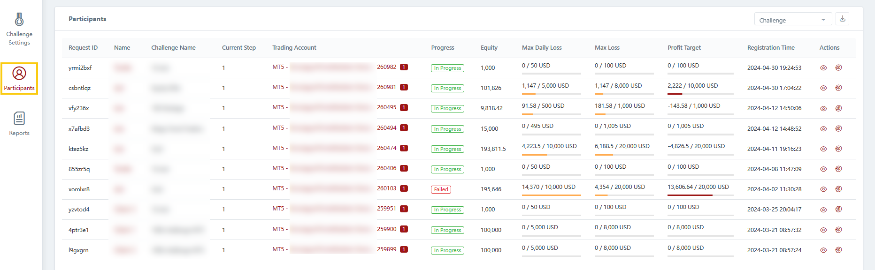Click the Registration Time column header
Image resolution: width=875 pixels, height=270 pixels.
coord(770,47)
